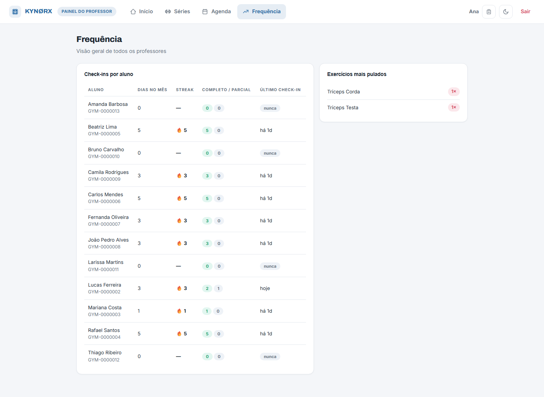Click the trend arrow icon for Frequência
This screenshot has width=544, height=397.
coord(246,12)
